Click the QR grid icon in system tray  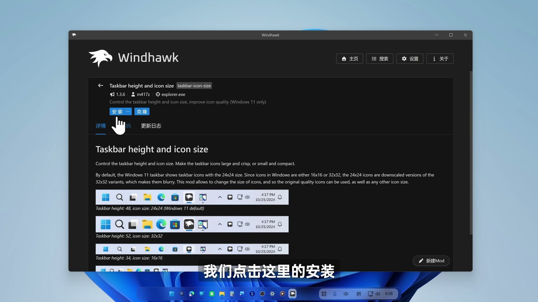(x=324, y=294)
